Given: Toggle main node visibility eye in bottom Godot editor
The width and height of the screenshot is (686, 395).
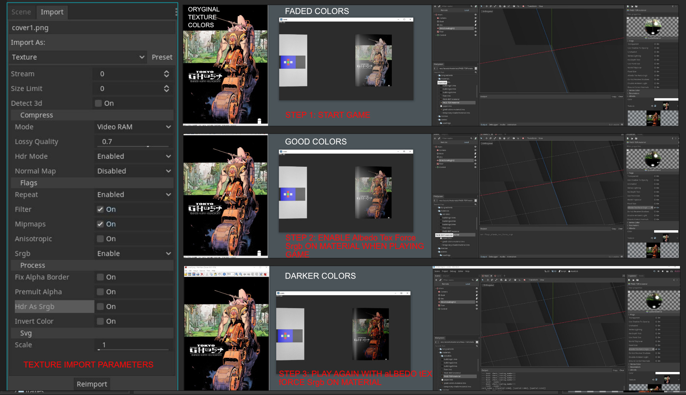Looking at the screenshot, I should [x=477, y=288].
